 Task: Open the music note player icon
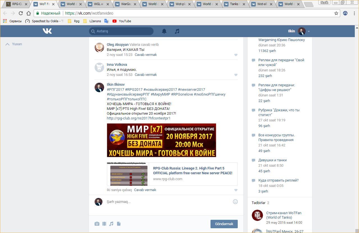pyautogui.click(x=177, y=31)
